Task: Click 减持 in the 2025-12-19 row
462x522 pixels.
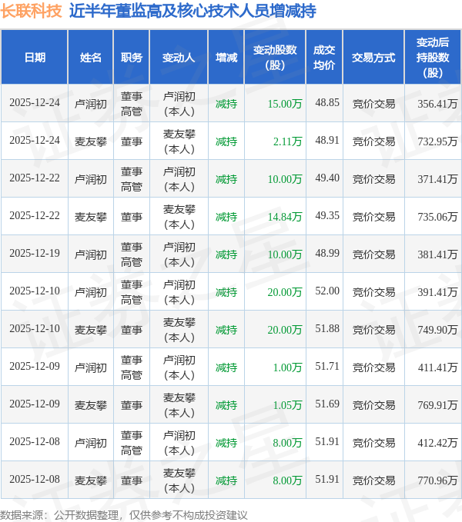Action: [226, 254]
